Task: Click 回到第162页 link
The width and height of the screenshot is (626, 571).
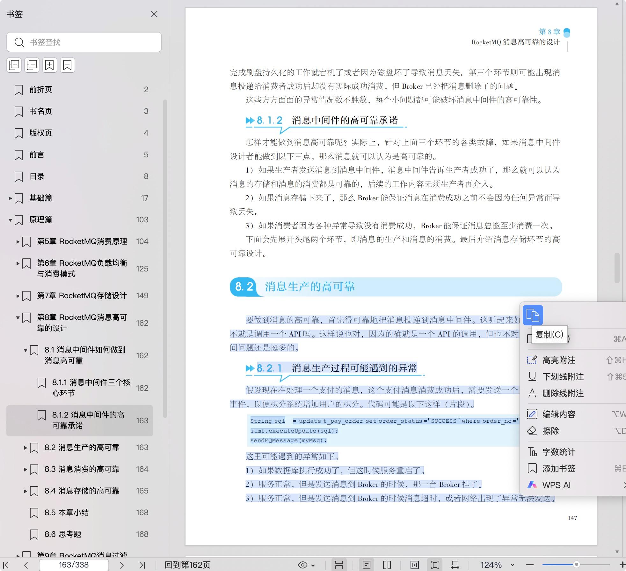Action: (x=187, y=565)
